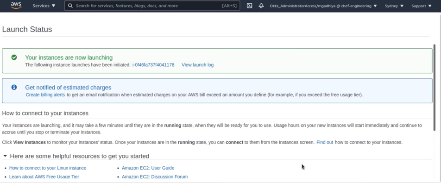
Task: Open instance i-0f46fa737f4041178 link
Action: [x=153, y=65]
